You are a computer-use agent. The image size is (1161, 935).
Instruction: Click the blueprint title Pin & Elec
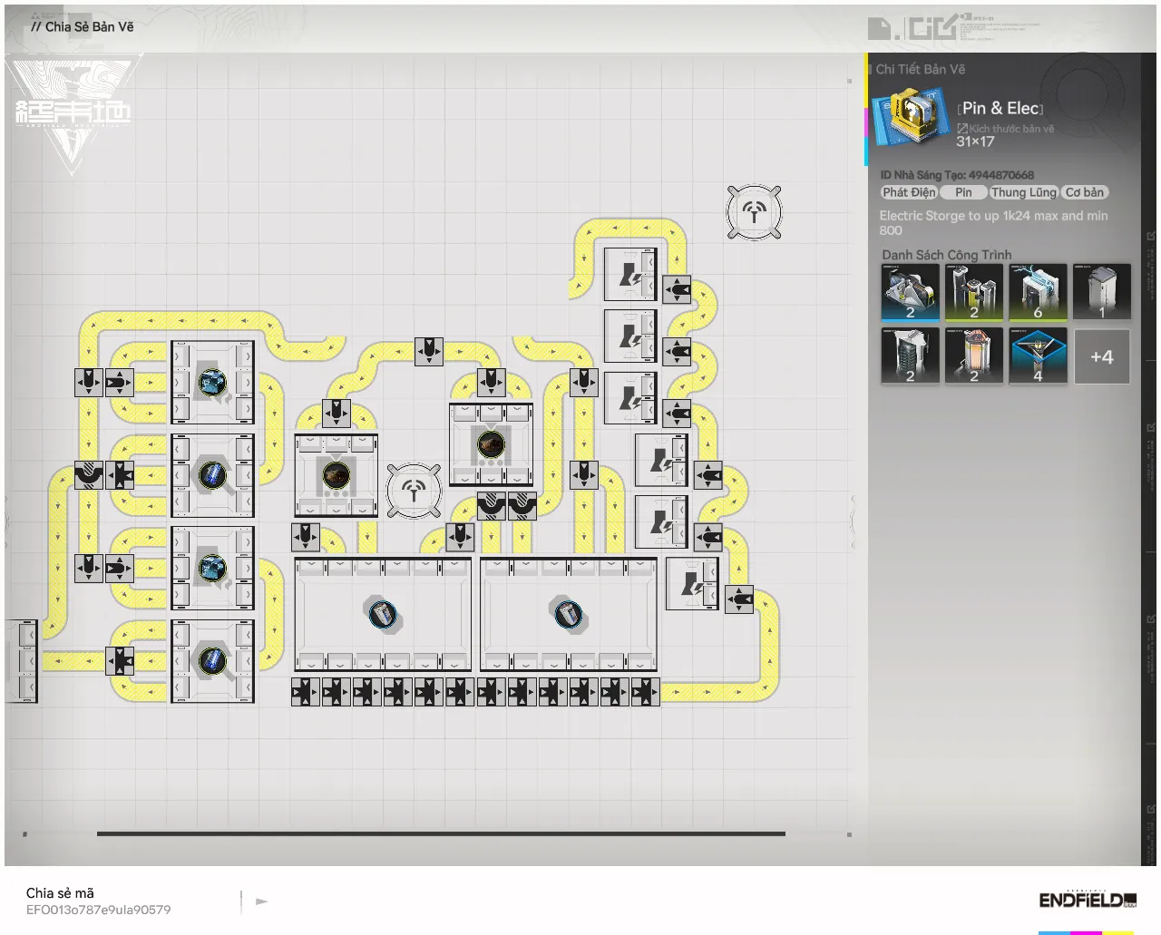point(1000,108)
